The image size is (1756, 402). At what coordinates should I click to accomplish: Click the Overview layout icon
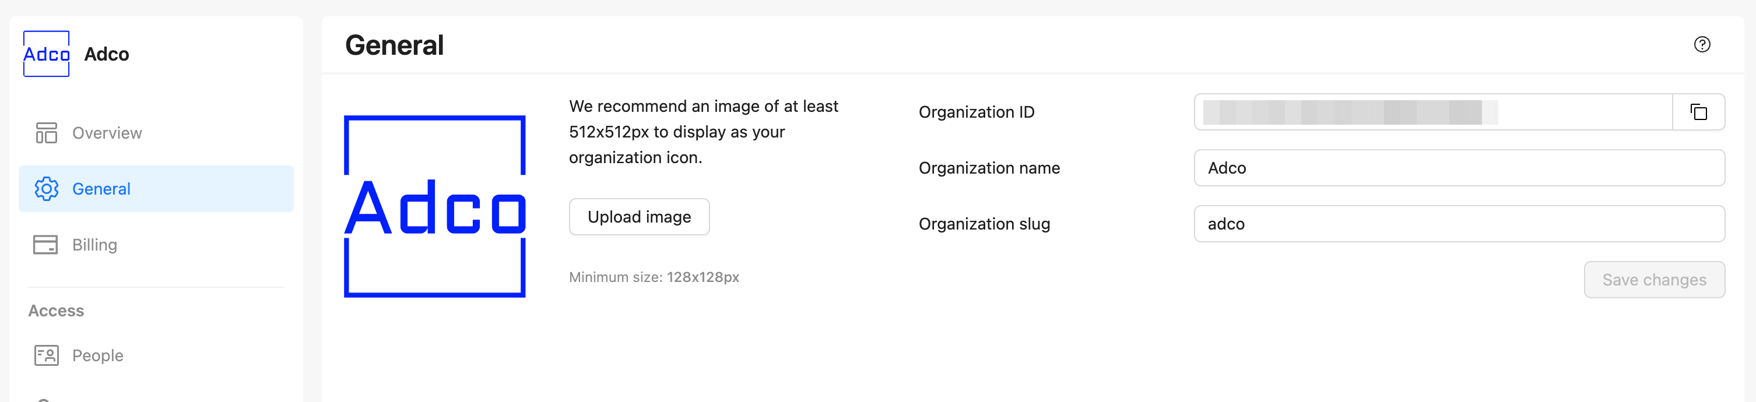47,133
